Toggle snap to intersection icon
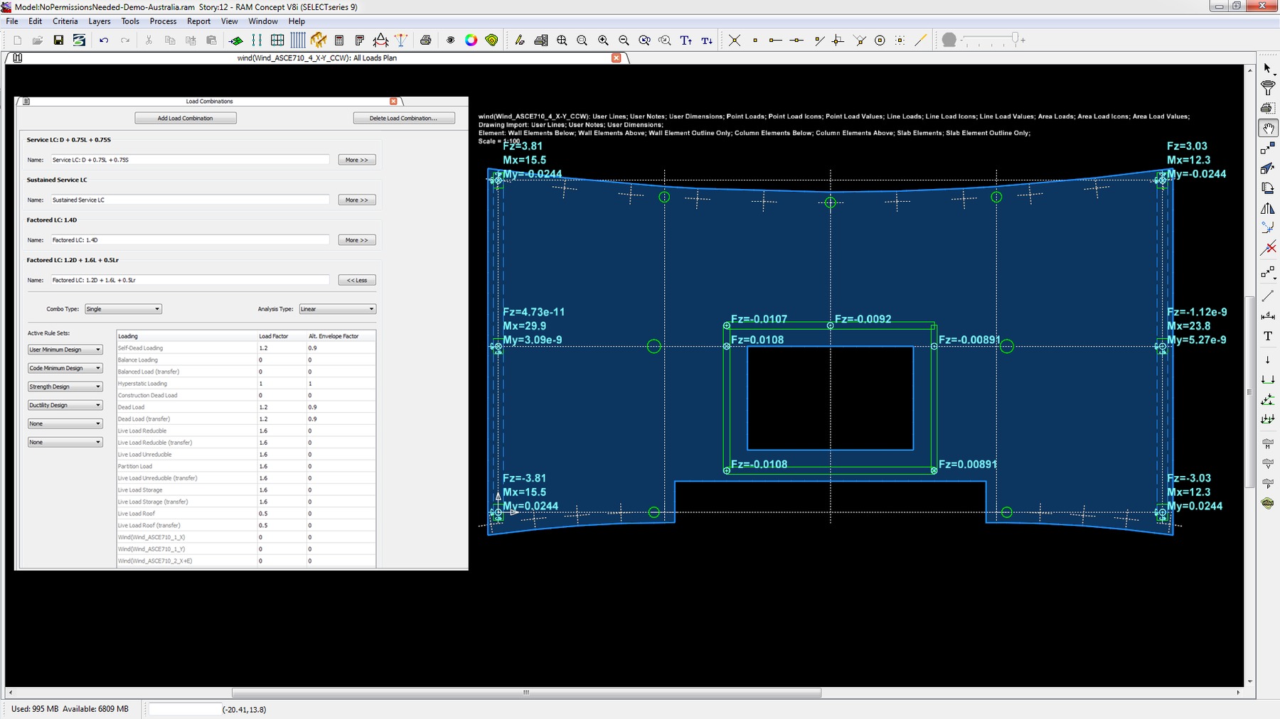Screen dimensions: 1280x719 pyautogui.click(x=735, y=40)
